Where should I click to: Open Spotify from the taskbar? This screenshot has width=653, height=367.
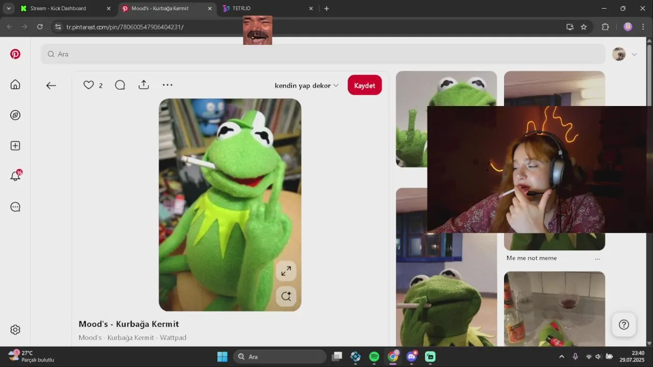coord(374,357)
